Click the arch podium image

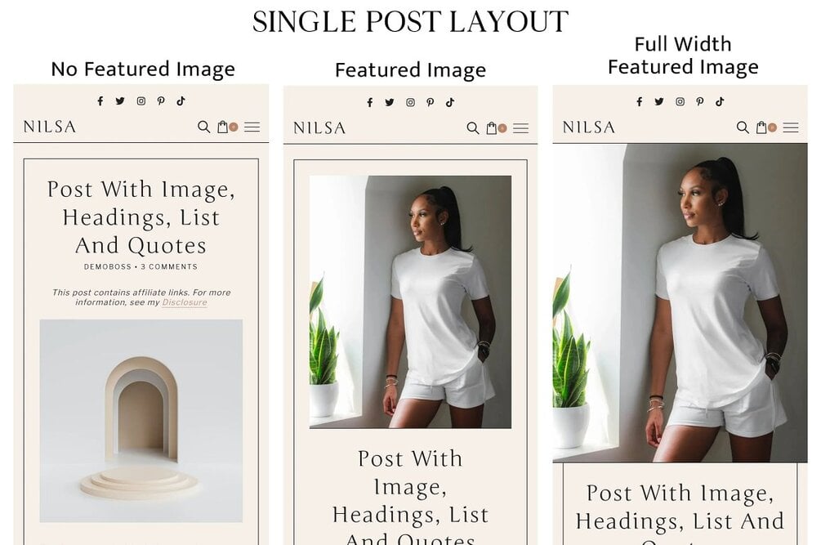[141, 421]
